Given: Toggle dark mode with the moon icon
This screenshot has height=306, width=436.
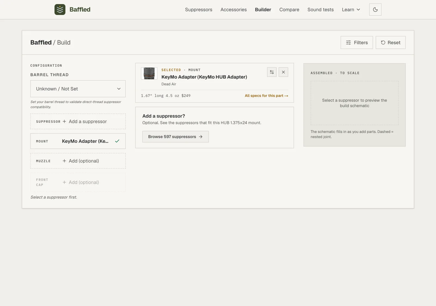Looking at the screenshot, I should click(x=375, y=10).
